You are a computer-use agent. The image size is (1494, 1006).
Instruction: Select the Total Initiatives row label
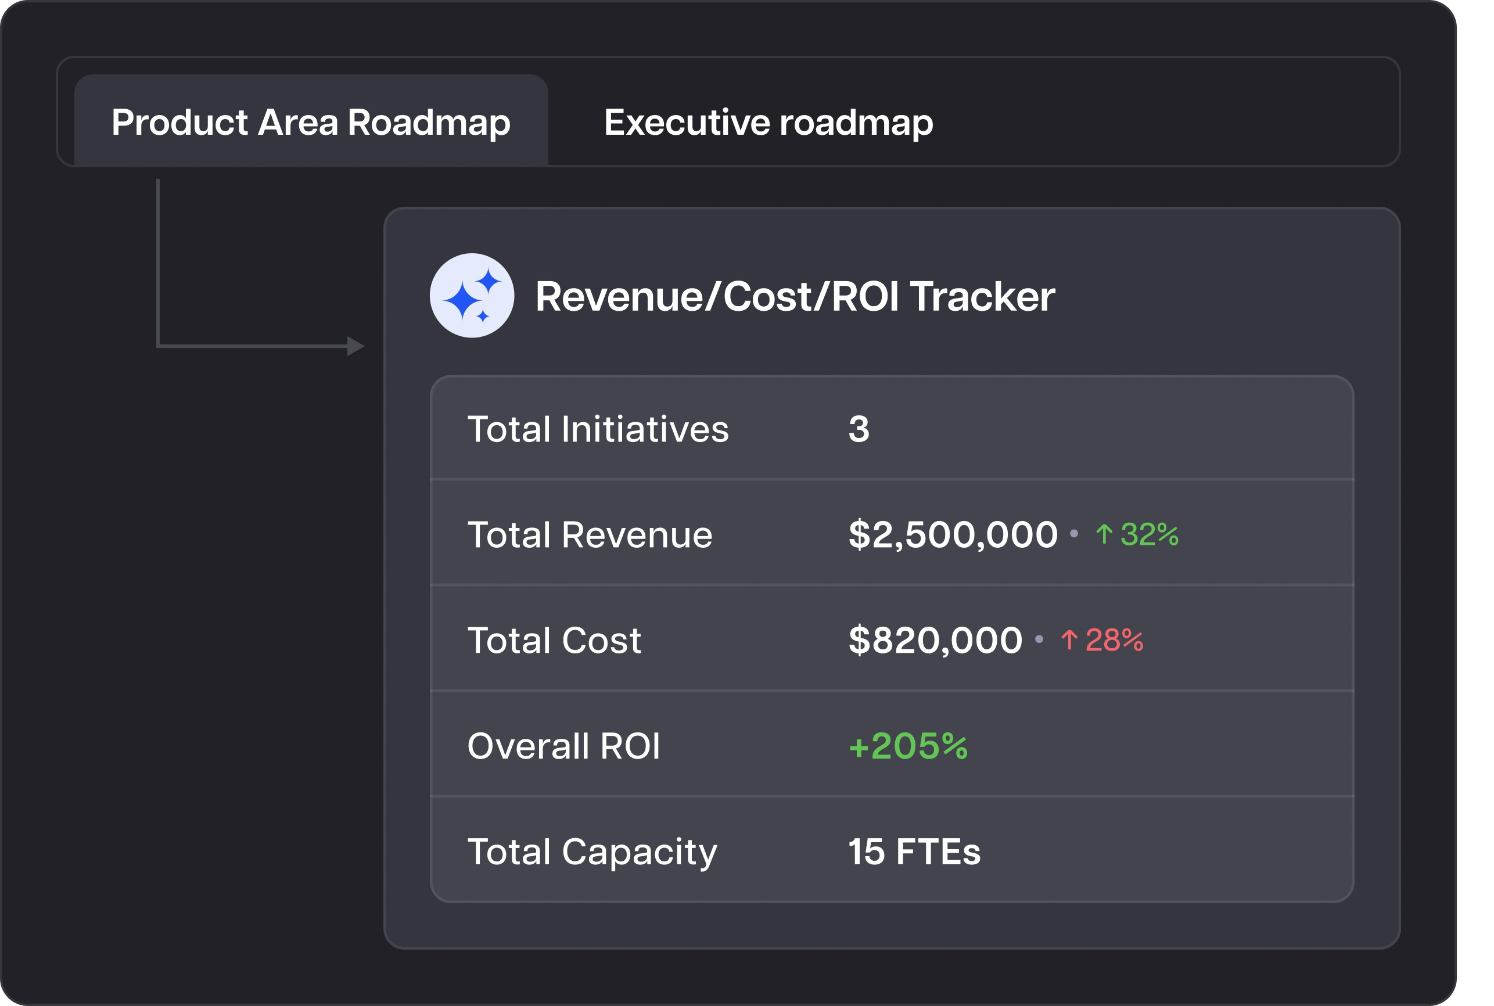pos(598,429)
